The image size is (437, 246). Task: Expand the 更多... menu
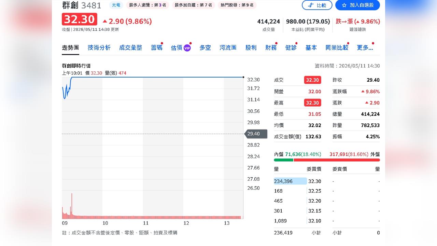click(365, 48)
